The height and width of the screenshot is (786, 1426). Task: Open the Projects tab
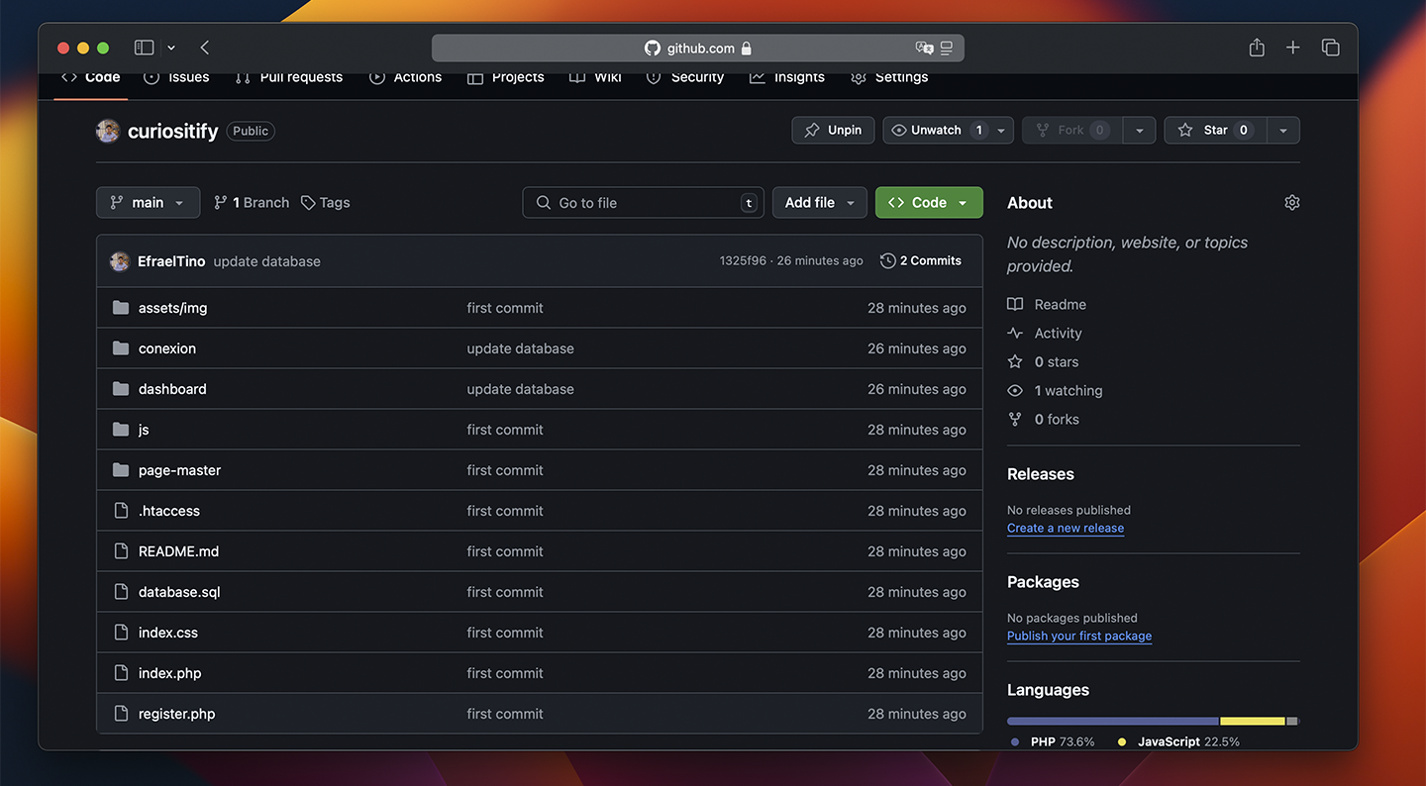pyautogui.click(x=506, y=77)
